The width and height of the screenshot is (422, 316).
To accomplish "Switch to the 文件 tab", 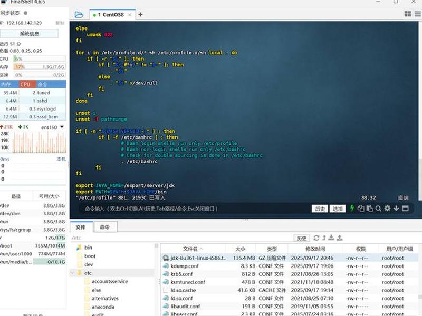I will (x=81, y=227).
